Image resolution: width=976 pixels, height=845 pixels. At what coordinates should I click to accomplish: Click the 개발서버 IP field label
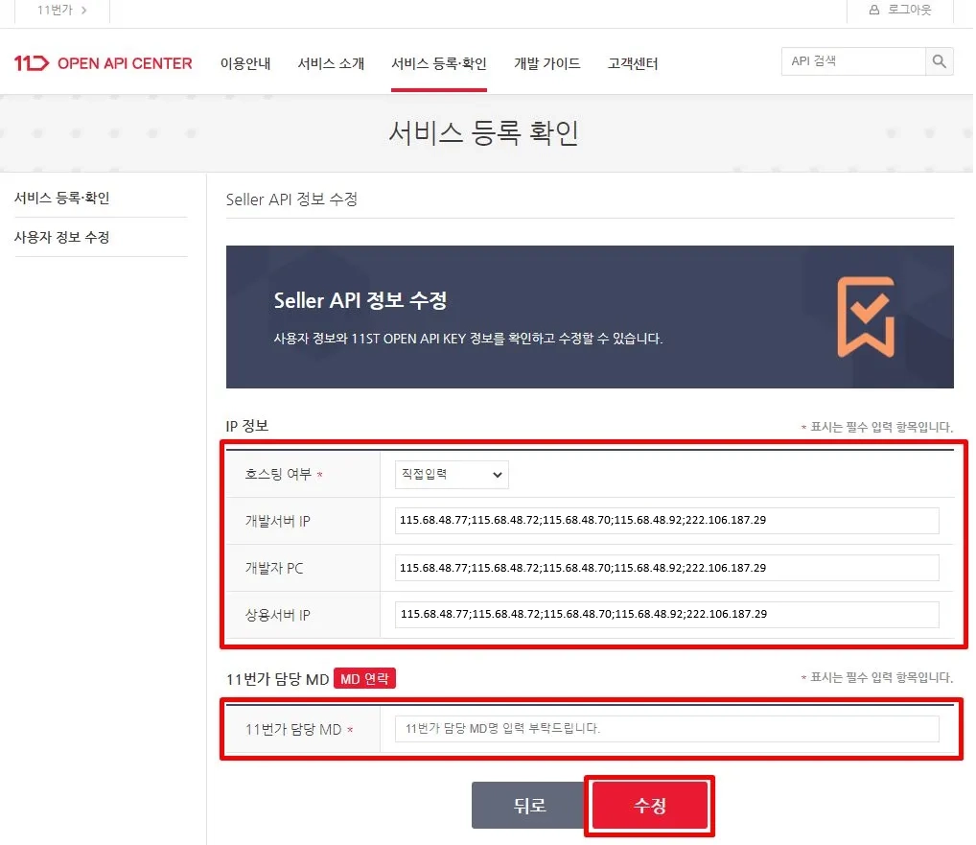coord(278,521)
